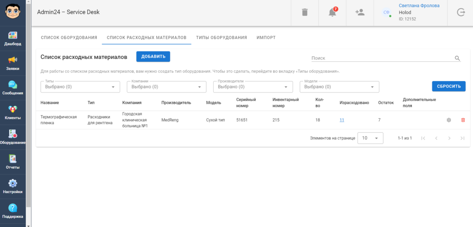Screen dimensions: 473x227
Task: Open notifications bell with 7 badge
Action: (x=332, y=12)
